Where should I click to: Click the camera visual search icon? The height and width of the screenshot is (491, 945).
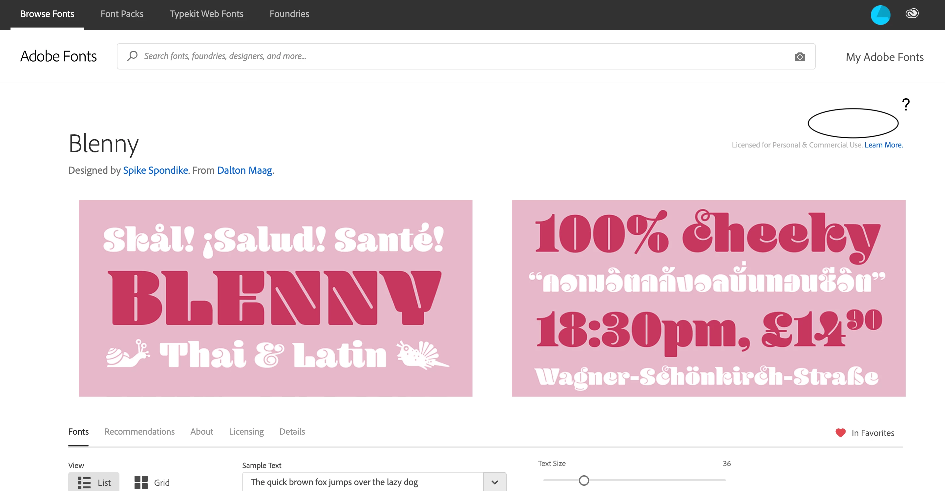pyautogui.click(x=800, y=56)
